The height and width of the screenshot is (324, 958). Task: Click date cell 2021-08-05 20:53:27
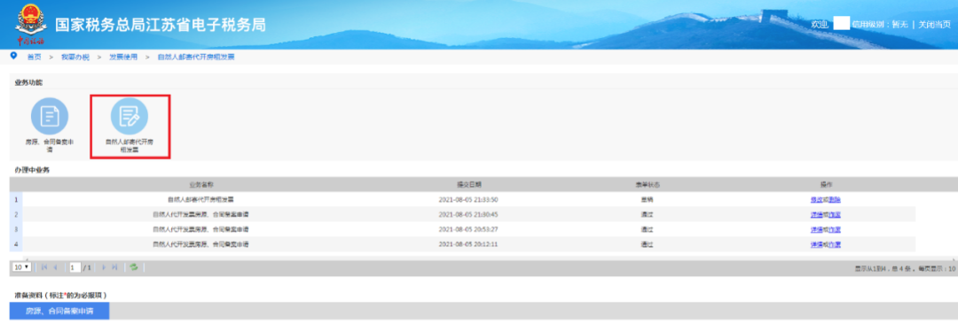468,229
